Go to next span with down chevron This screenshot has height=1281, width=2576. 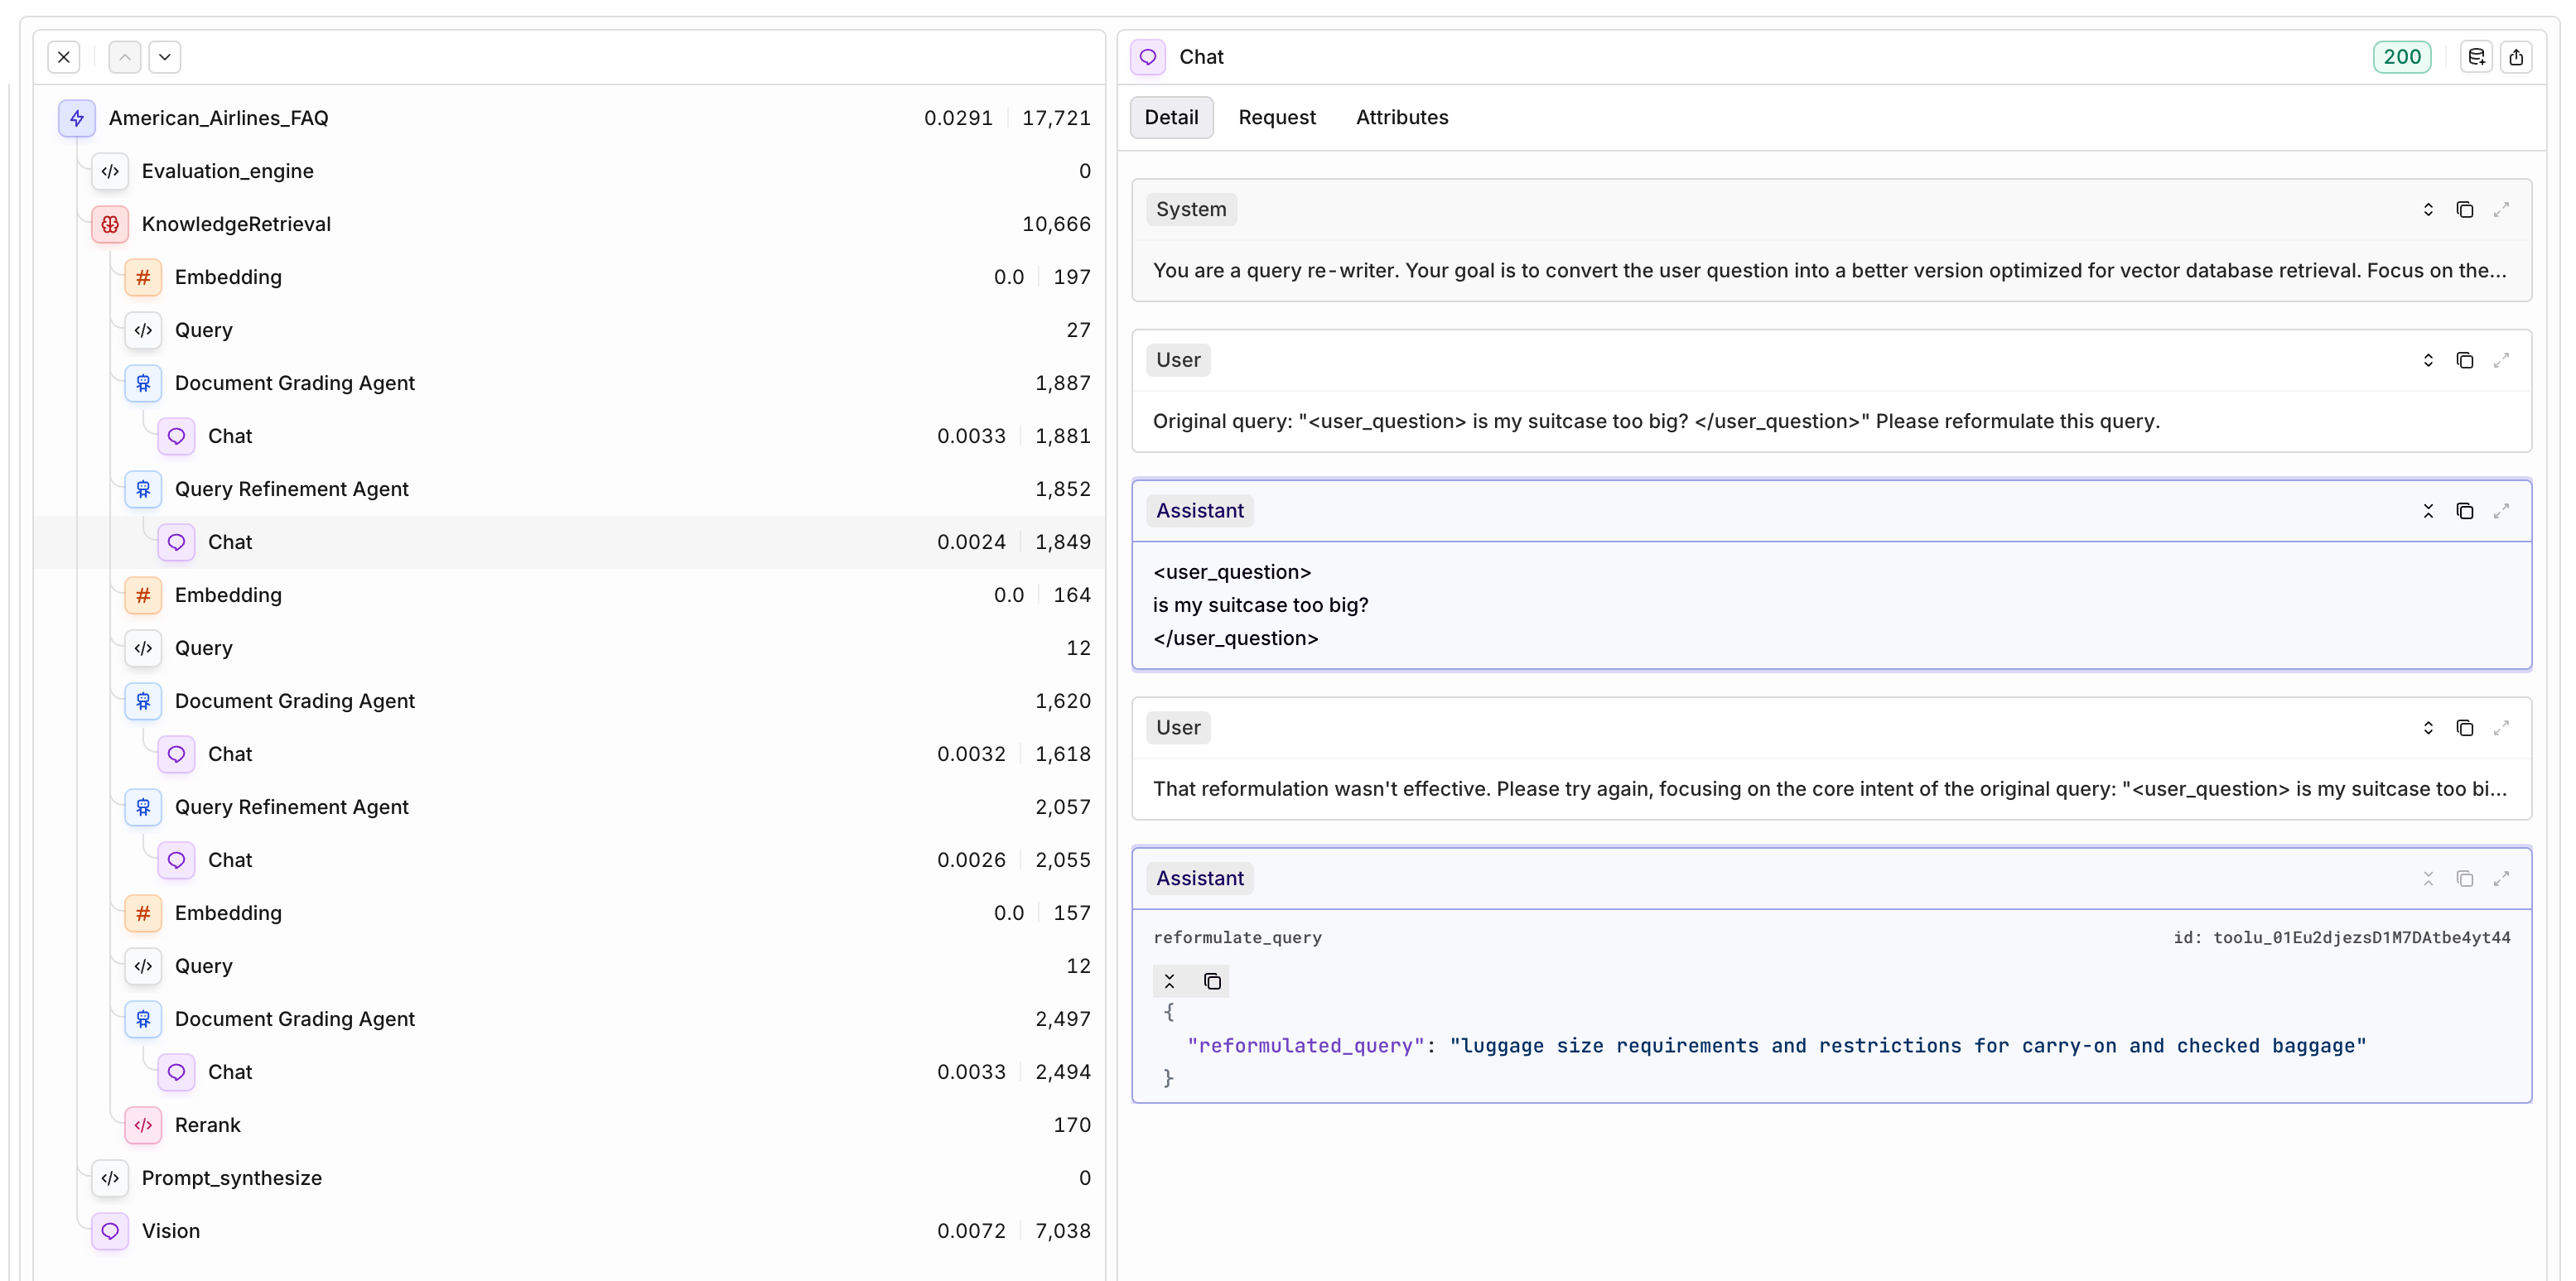(x=165, y=57)
